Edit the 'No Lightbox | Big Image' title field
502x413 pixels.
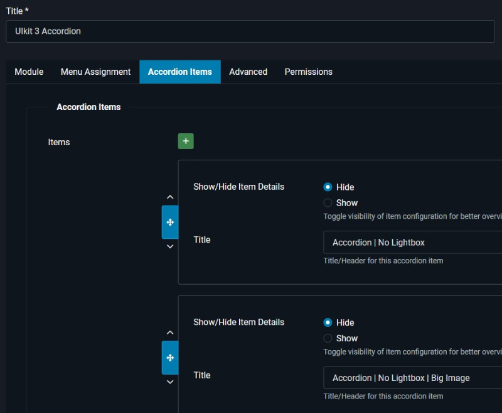point(411,378)
